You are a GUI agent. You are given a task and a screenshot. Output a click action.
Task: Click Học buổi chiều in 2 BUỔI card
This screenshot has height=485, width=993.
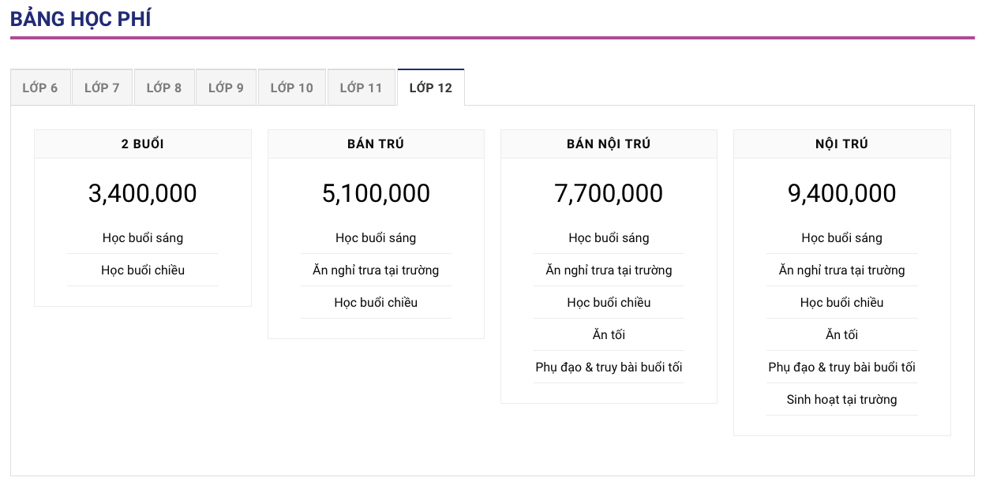pyautogui.click(x=143, y=270)
